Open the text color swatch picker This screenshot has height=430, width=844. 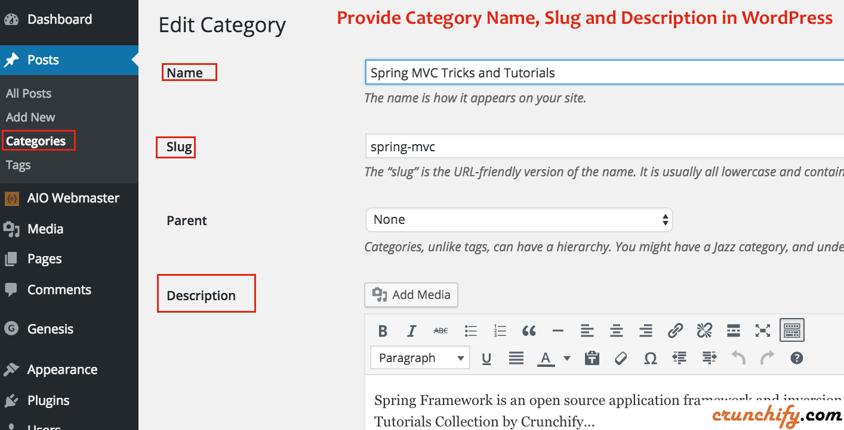546,357
